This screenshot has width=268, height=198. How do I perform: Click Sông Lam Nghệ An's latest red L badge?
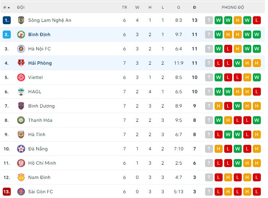pos(256,20)
